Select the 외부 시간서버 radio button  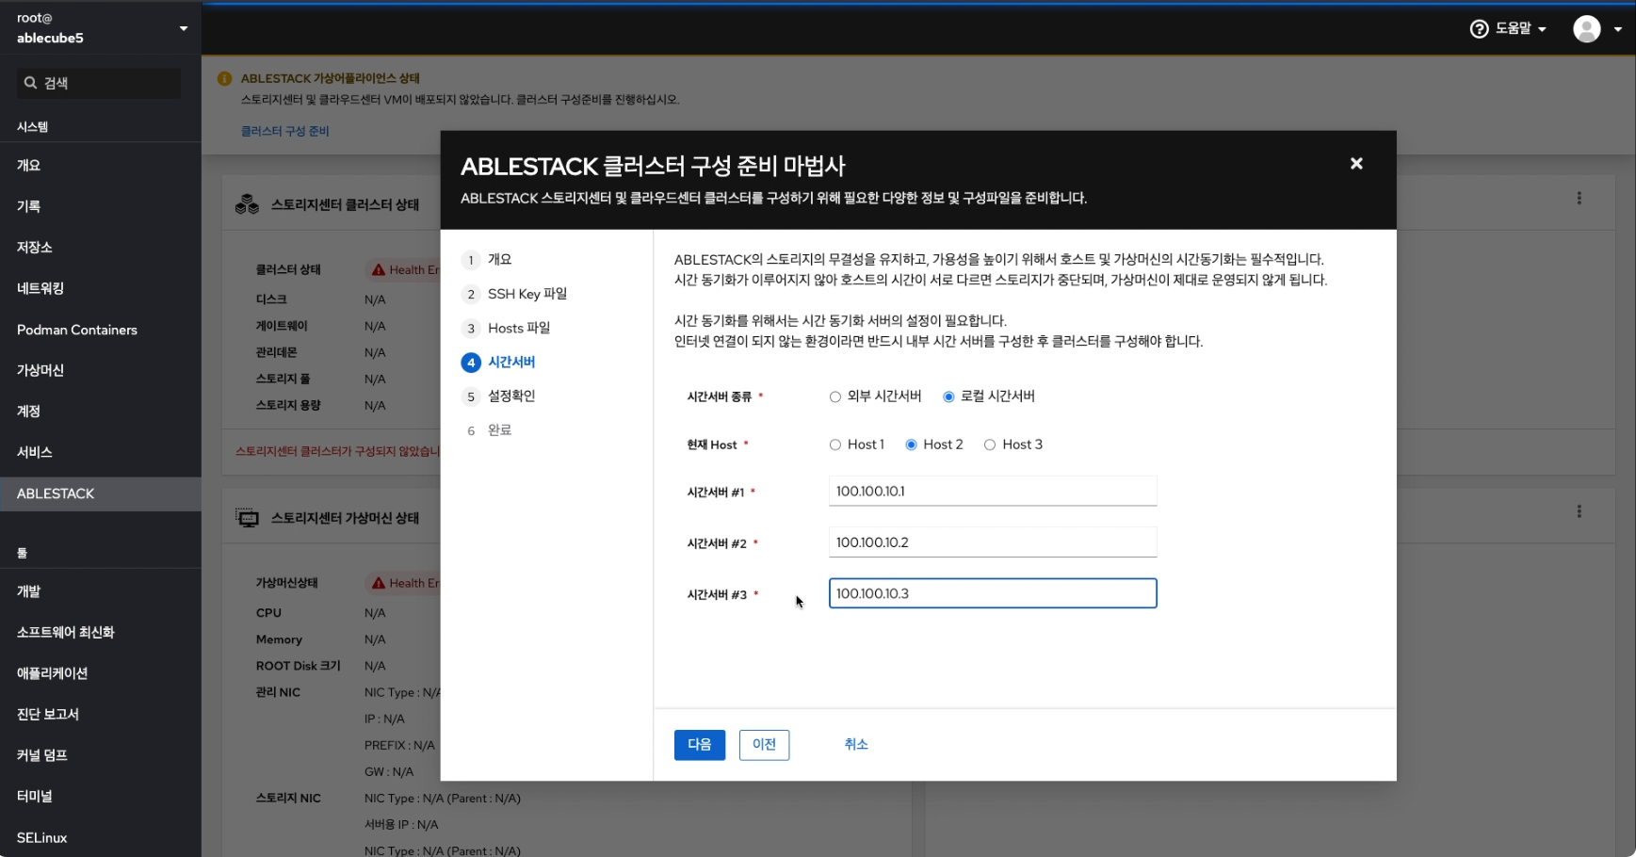[x=835, y=397]
